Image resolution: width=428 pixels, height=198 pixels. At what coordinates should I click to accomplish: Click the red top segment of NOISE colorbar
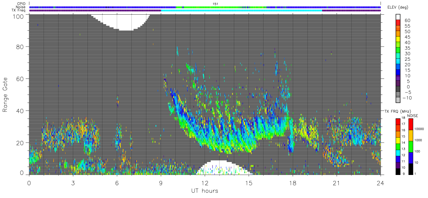[411, 124]
